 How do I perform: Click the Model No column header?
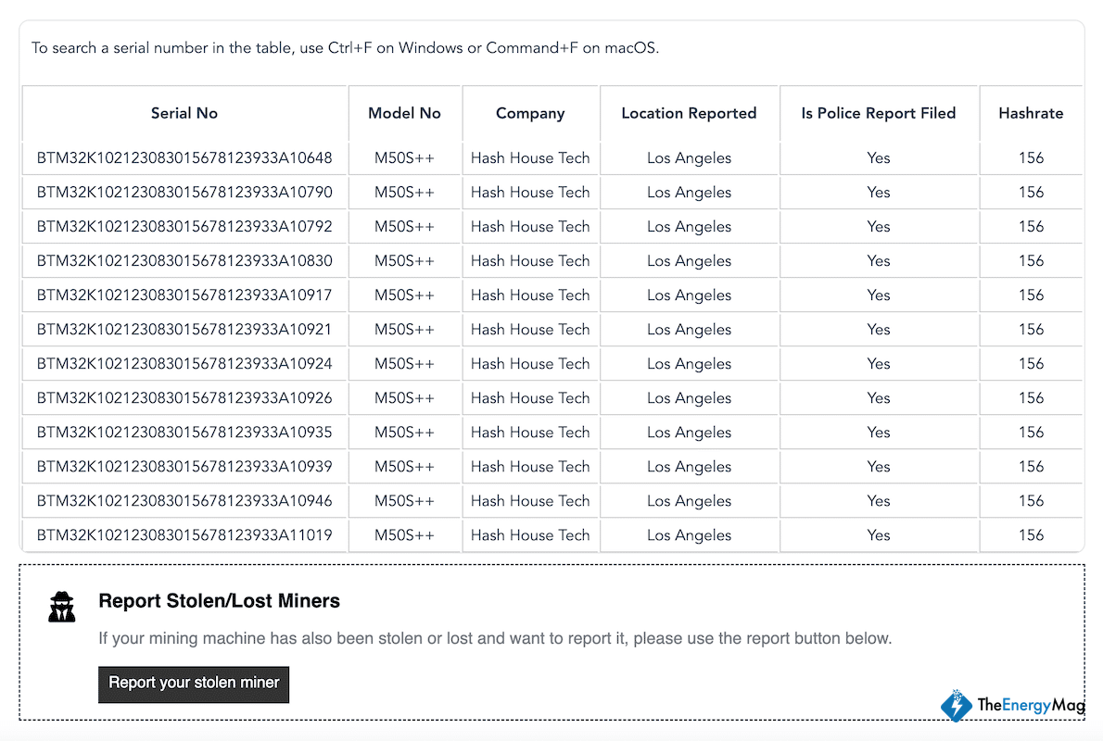click(404, 113)
